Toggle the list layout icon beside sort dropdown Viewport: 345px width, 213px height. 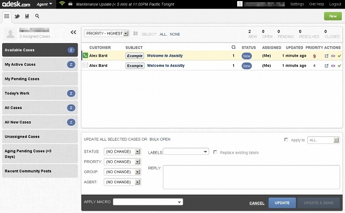click(135, 33)
